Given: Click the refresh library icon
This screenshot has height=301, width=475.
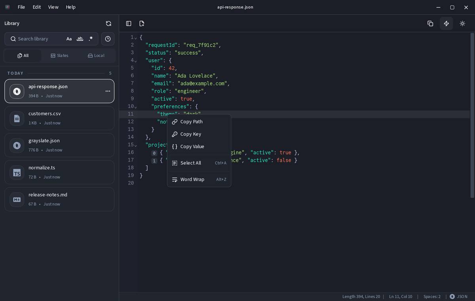Looking at the screenshot, I should point(108,23).
